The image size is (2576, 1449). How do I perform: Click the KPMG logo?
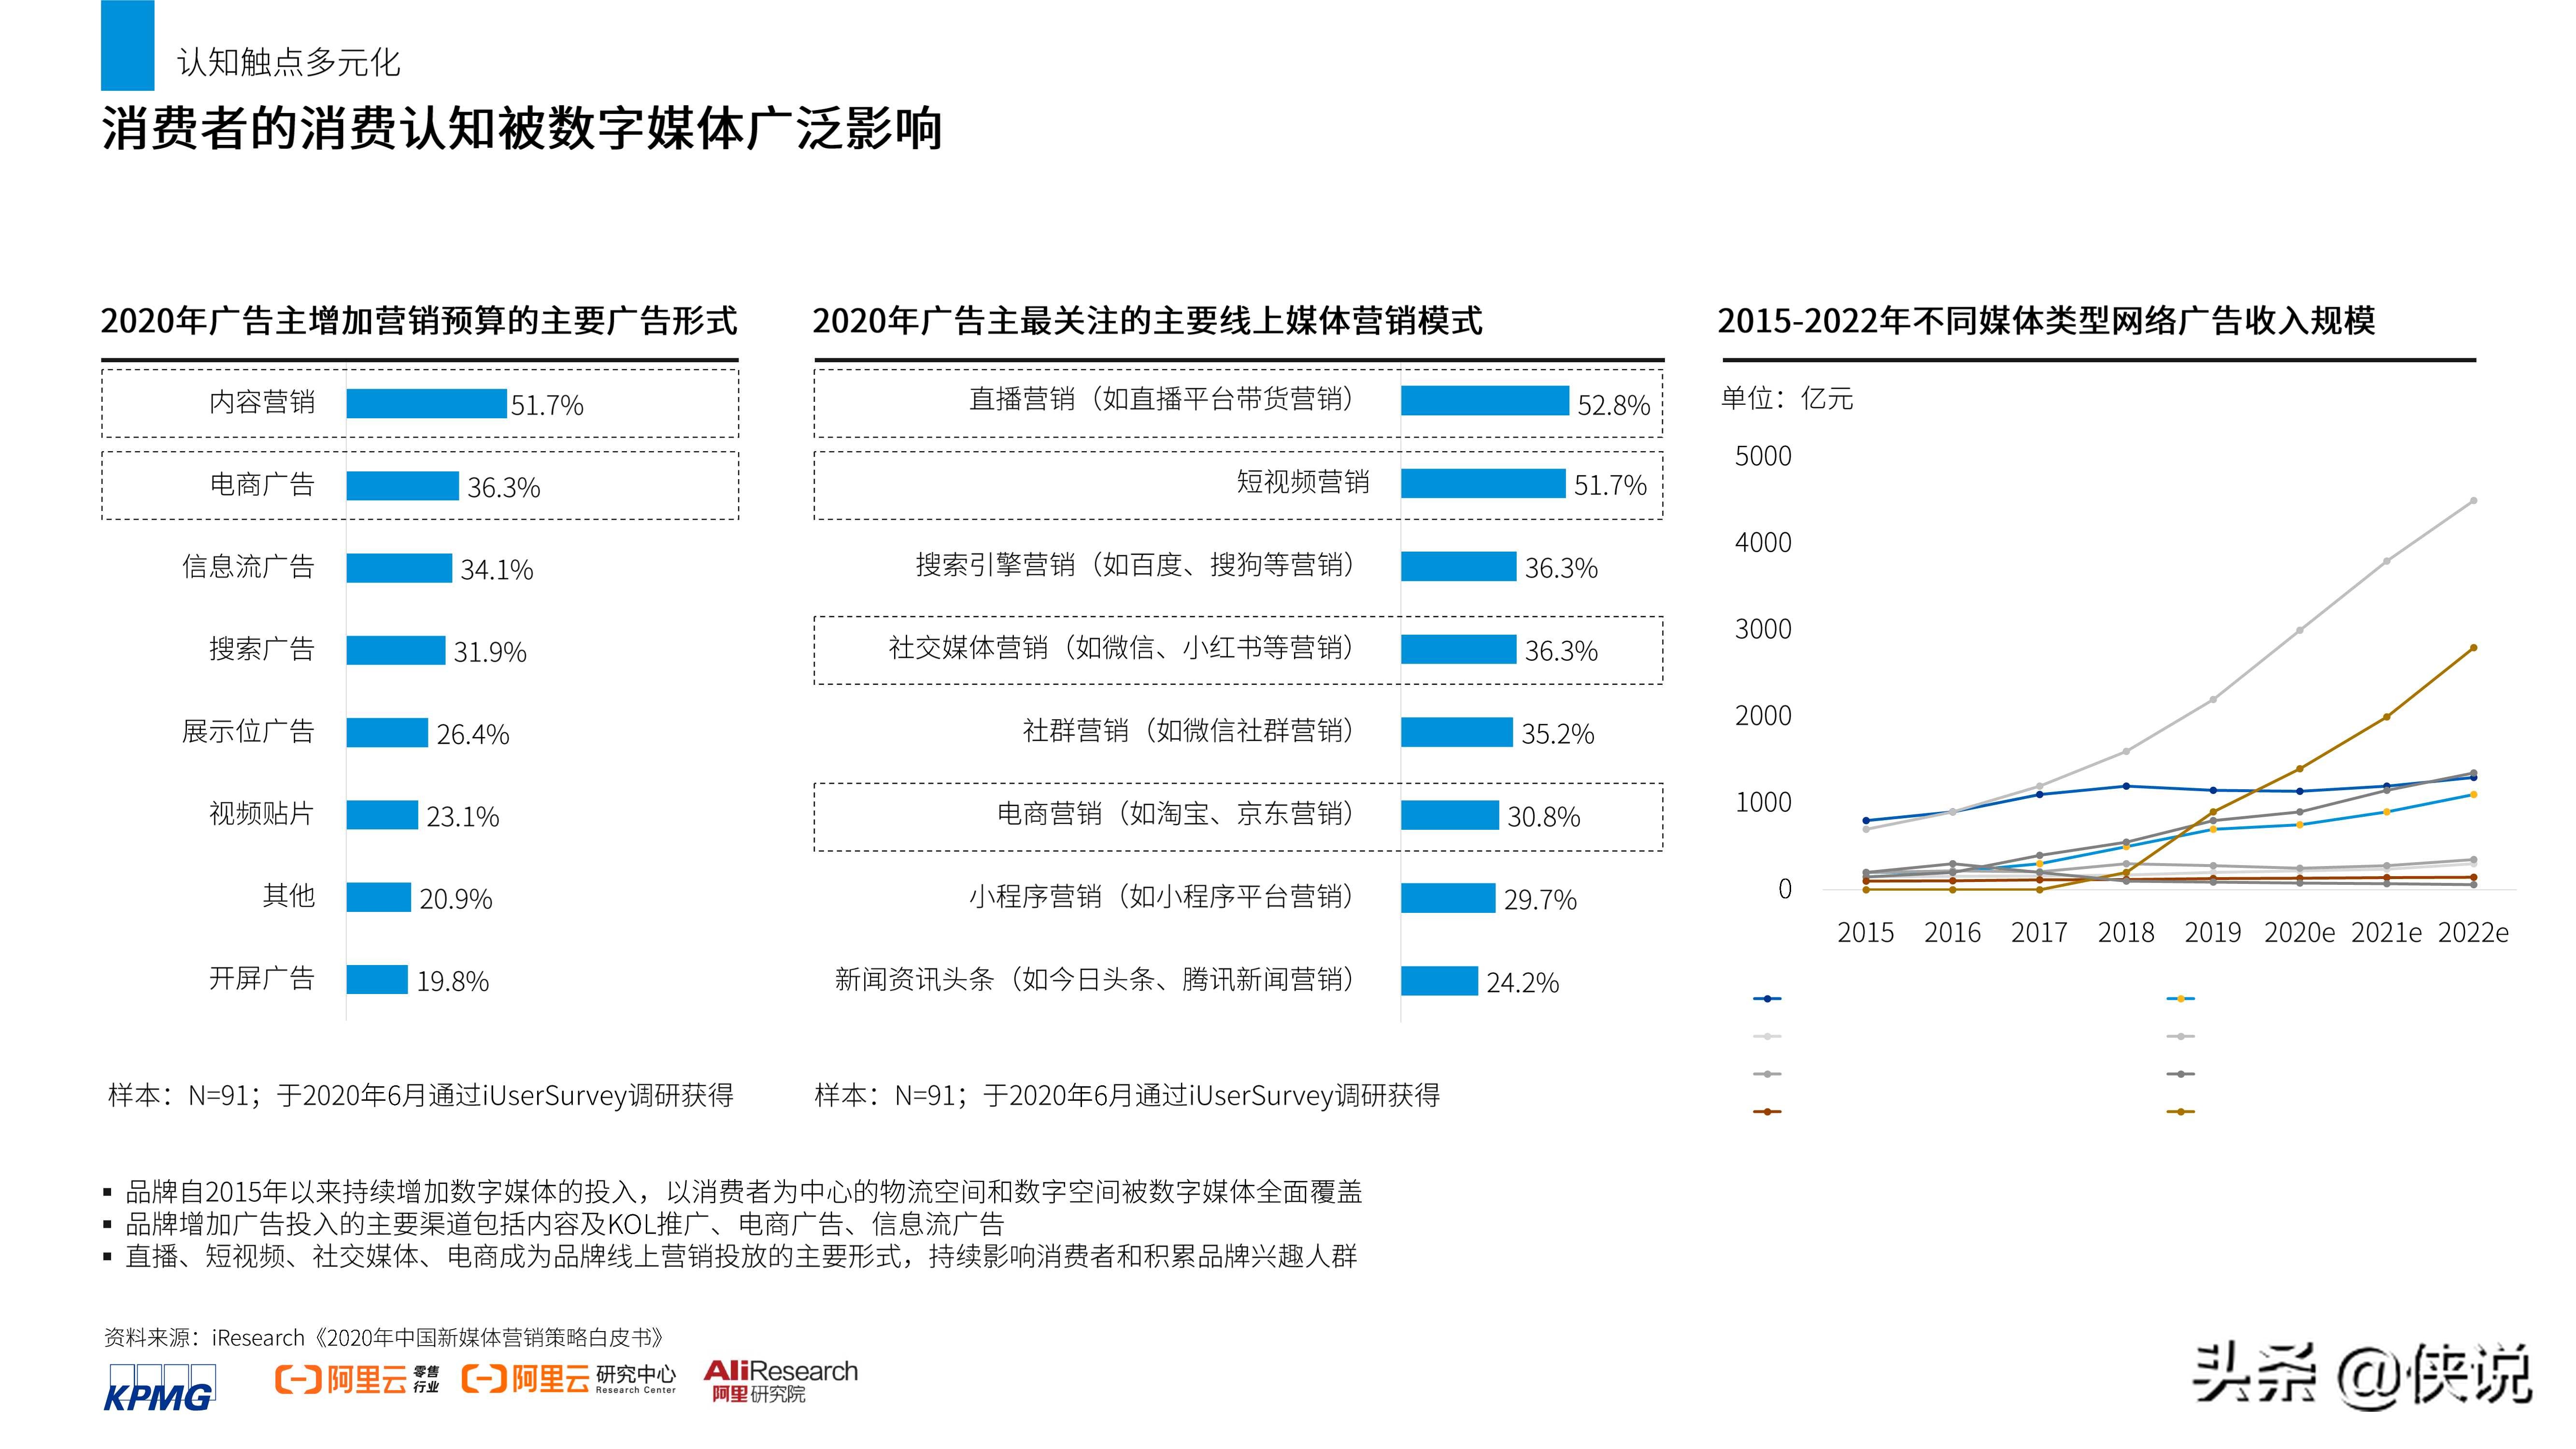(160, 1387)
